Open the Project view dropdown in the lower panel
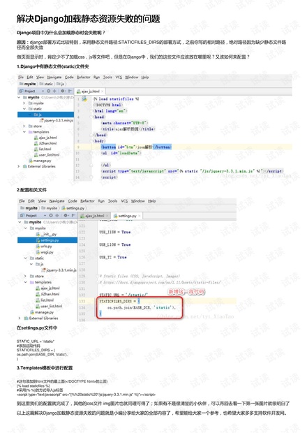The width and height of the screenshot is (307, 433). point(31,215)
